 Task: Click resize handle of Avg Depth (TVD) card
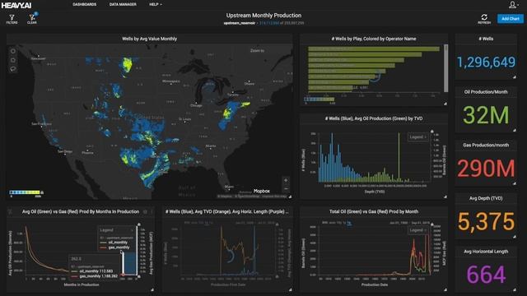click(x=515, y=237)
